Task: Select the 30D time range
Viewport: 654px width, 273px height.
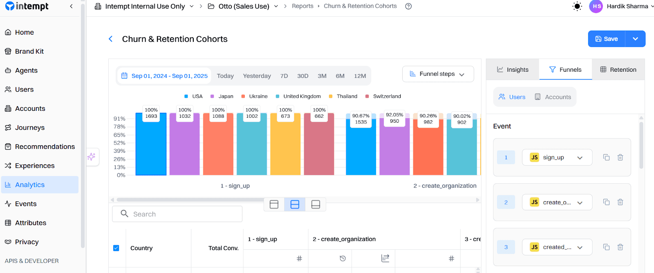Action: pos(303,76)
